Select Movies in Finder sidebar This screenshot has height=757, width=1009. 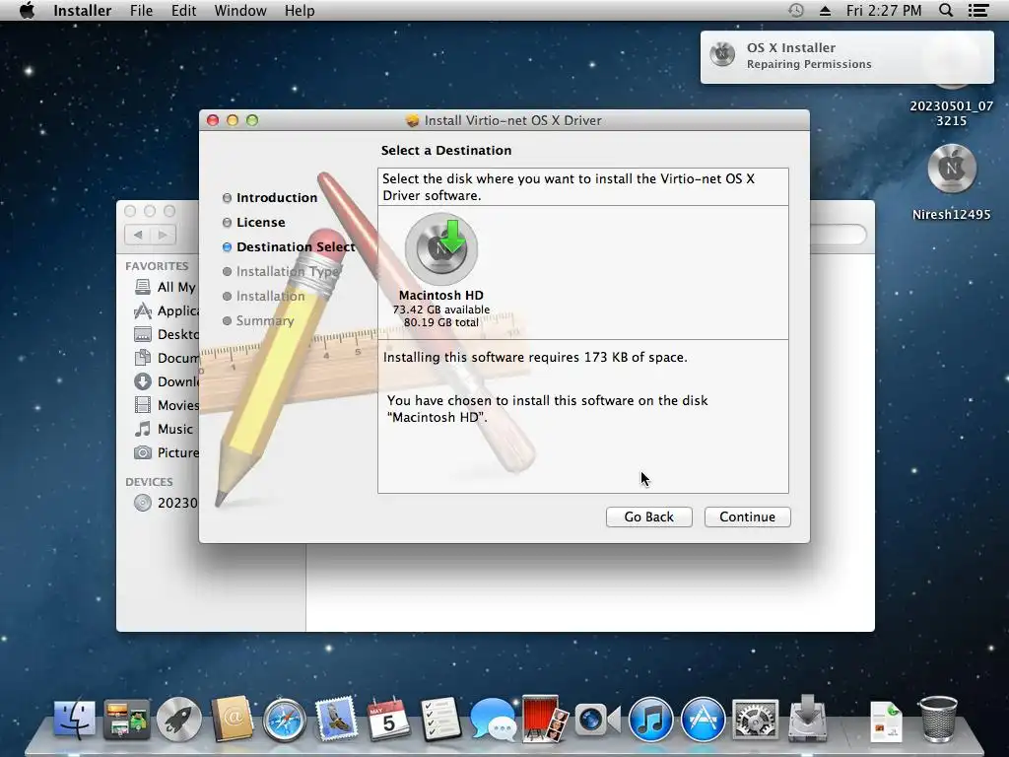[x=166, y=405]
